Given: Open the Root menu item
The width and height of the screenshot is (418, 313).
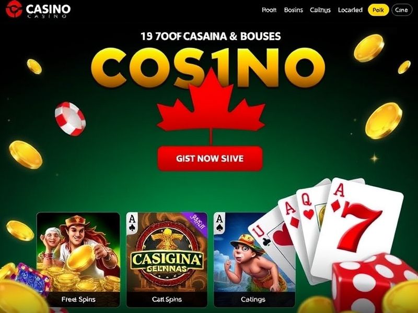Looking at the screenshot, I should (x=269, y=10).
